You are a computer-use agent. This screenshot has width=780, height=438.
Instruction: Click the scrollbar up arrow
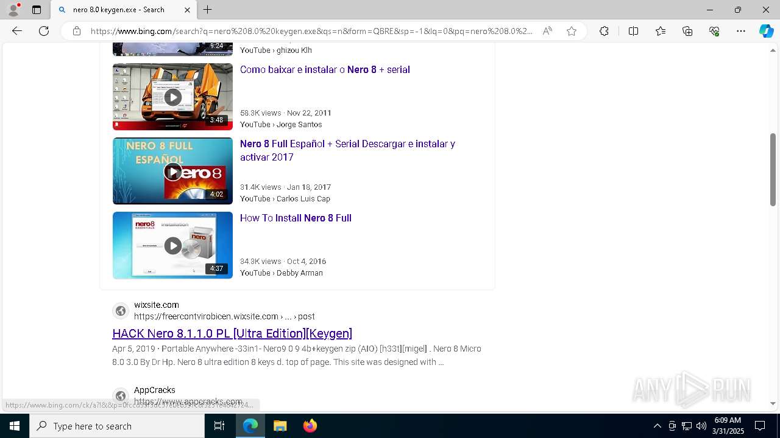pyautogui.click(x=773, y=50)
